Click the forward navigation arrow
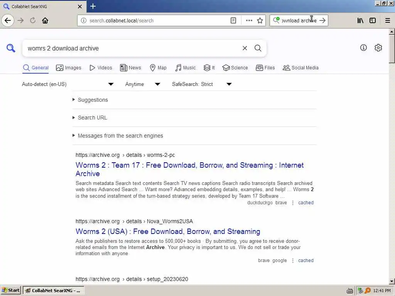This screenshot has width=395, height=296. pos(21,20)
